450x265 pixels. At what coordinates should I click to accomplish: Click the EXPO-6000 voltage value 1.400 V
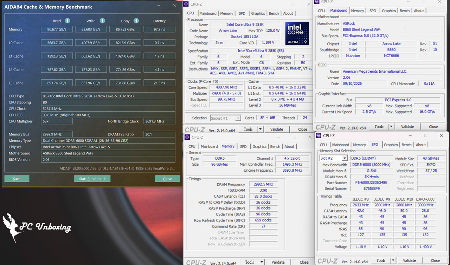pyautogui.click(x=425, y=247)
